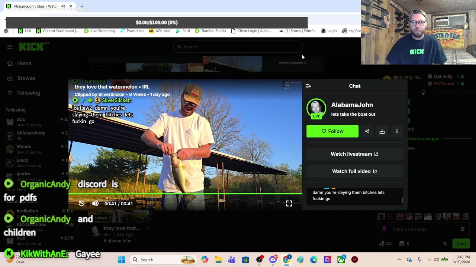Open the Stores Printful bookmark
Screen dimensions: 476x267
click(x=297, y=31)
